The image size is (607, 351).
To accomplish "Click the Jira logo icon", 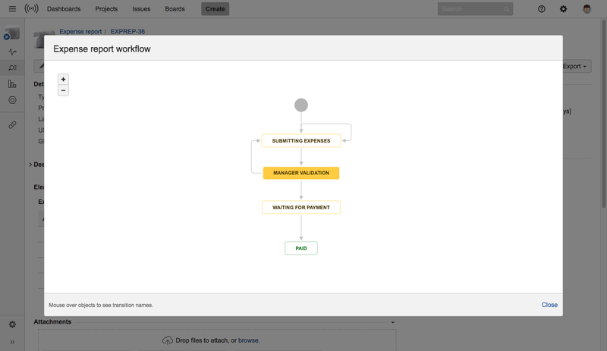I will (31, 9).
